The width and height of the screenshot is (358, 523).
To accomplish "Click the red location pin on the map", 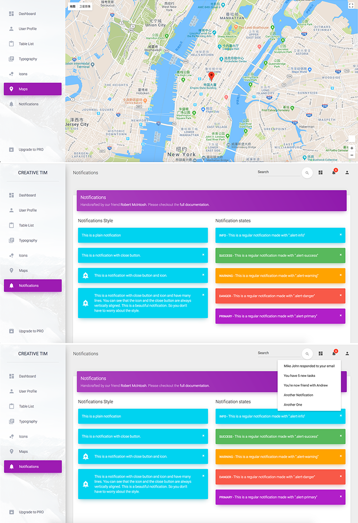I will pos(211,76).
